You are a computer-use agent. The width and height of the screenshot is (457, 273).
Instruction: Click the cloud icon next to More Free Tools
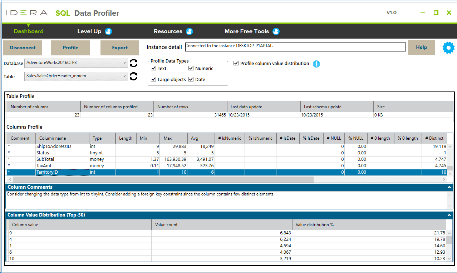tap(276, 31)
